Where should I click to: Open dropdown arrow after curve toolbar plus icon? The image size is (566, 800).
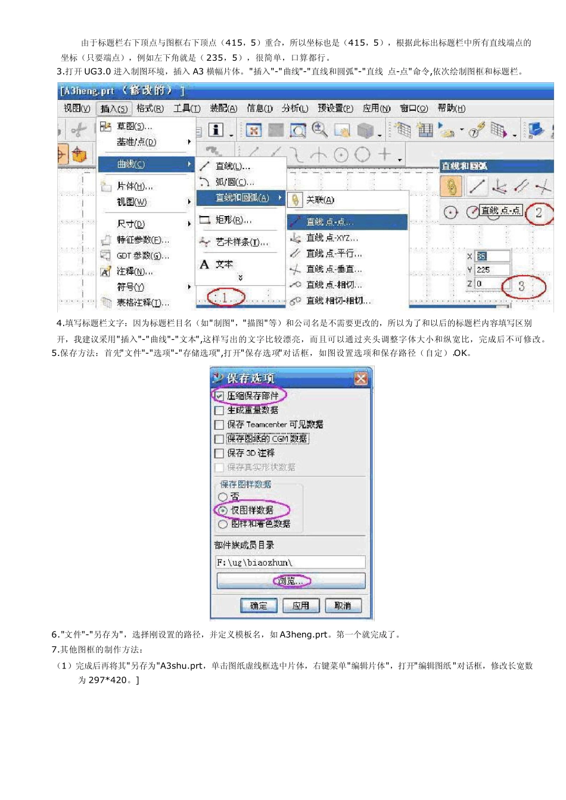400,160
